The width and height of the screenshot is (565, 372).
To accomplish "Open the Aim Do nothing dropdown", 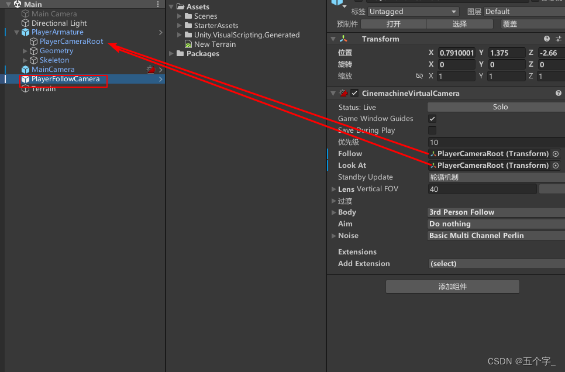I will point(496,224).
